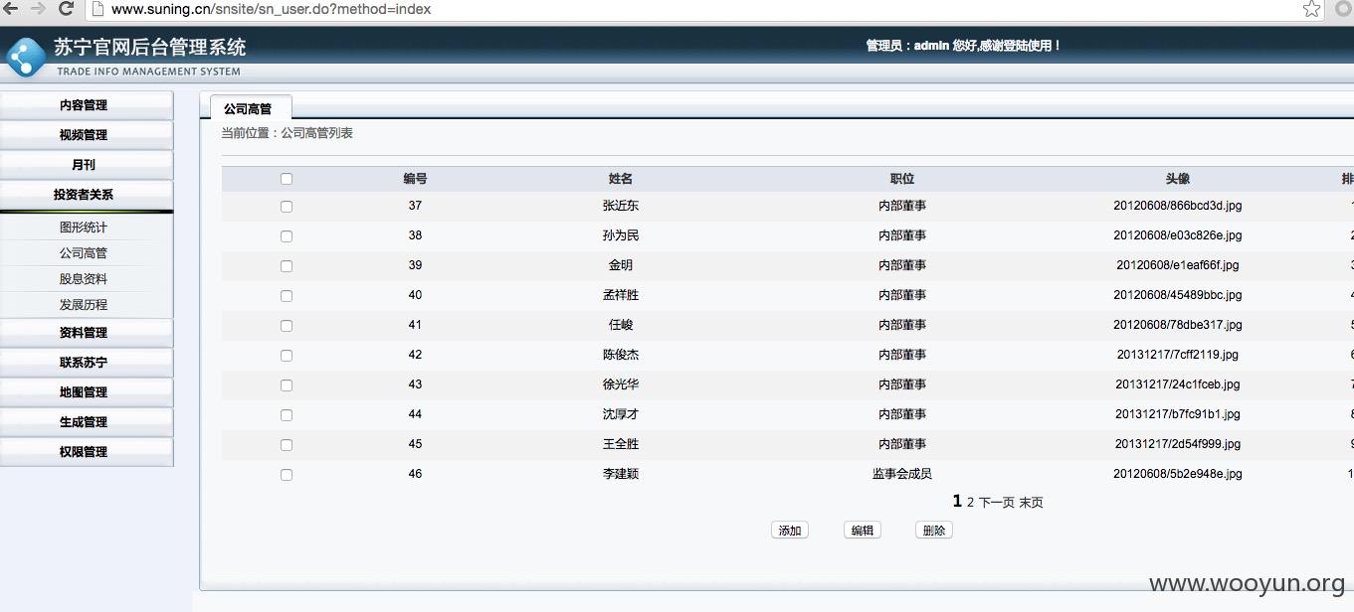Click the name 陈俊杰
Screen dimensions: 1354x612
click(621, 355)
